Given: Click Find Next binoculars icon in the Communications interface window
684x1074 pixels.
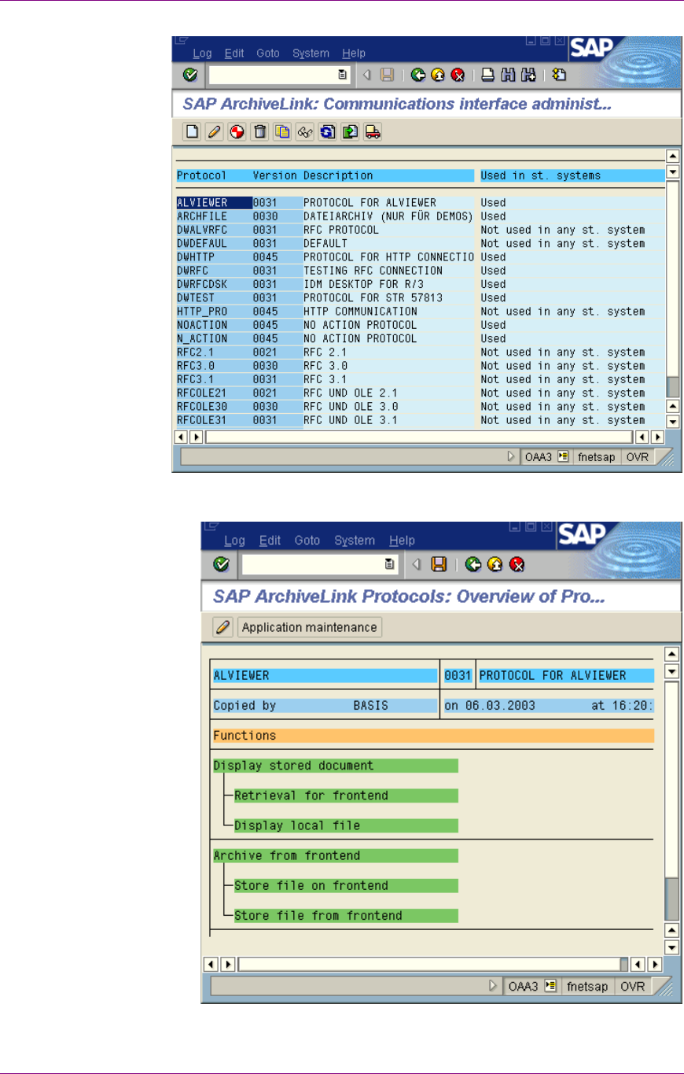Looking at the screenshot, I should pos(528,76).
